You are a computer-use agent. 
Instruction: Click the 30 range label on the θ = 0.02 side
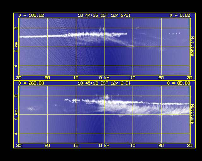click(x=190, y=78)
